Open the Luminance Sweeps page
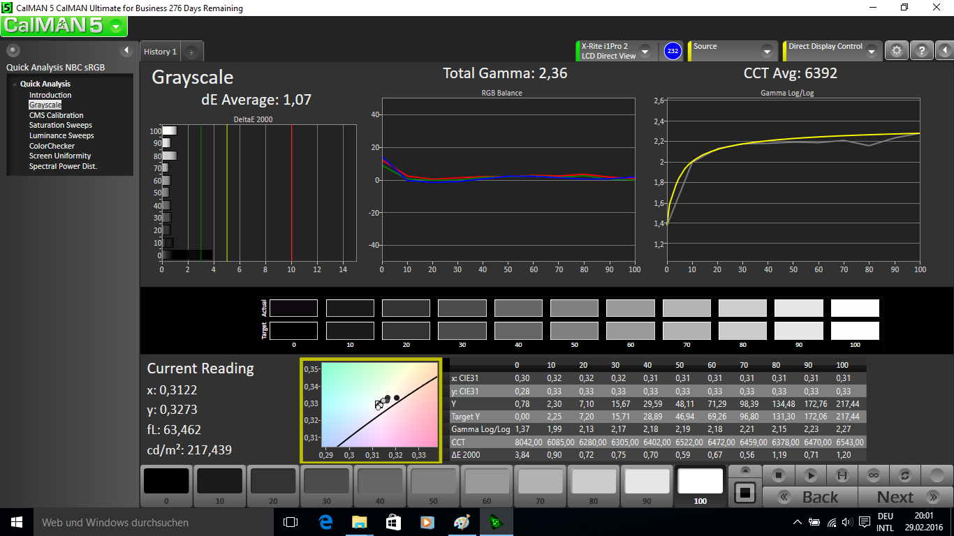Image resolution: width=954 pixels, height=536 pixels. click(61, 135)
